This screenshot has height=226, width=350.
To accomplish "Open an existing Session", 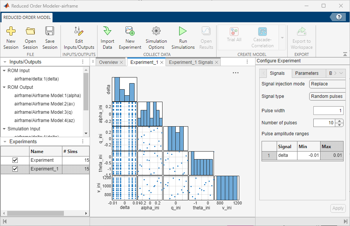I will point(30,37).
